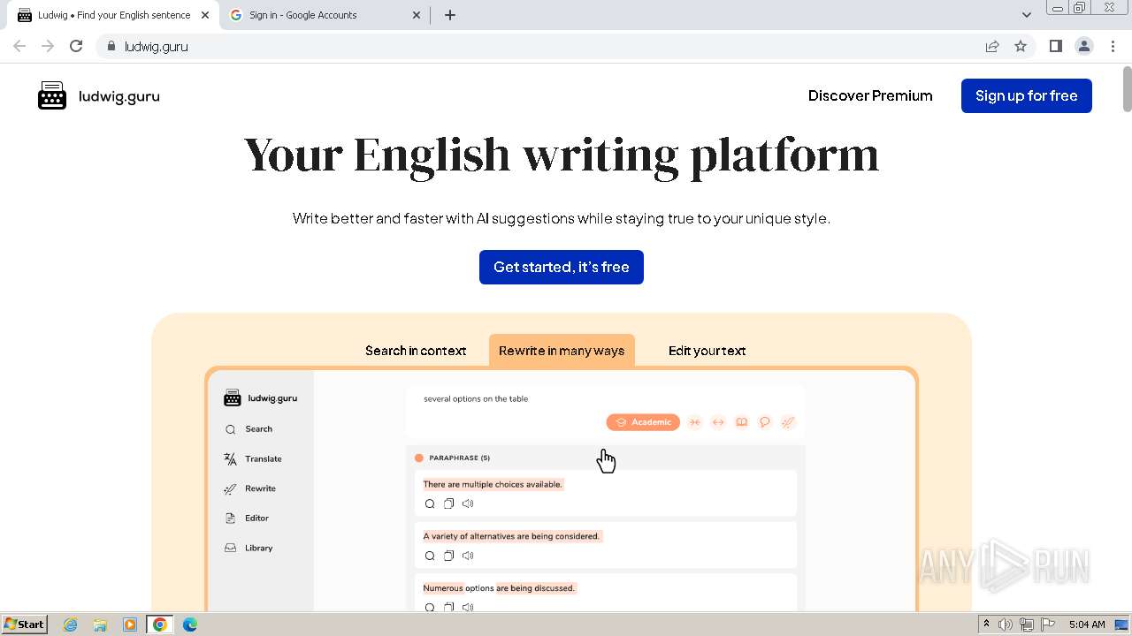Open a new browser tab
Image resolution: width=1132 pixels, height=636 pixels.
coord(450,15)
